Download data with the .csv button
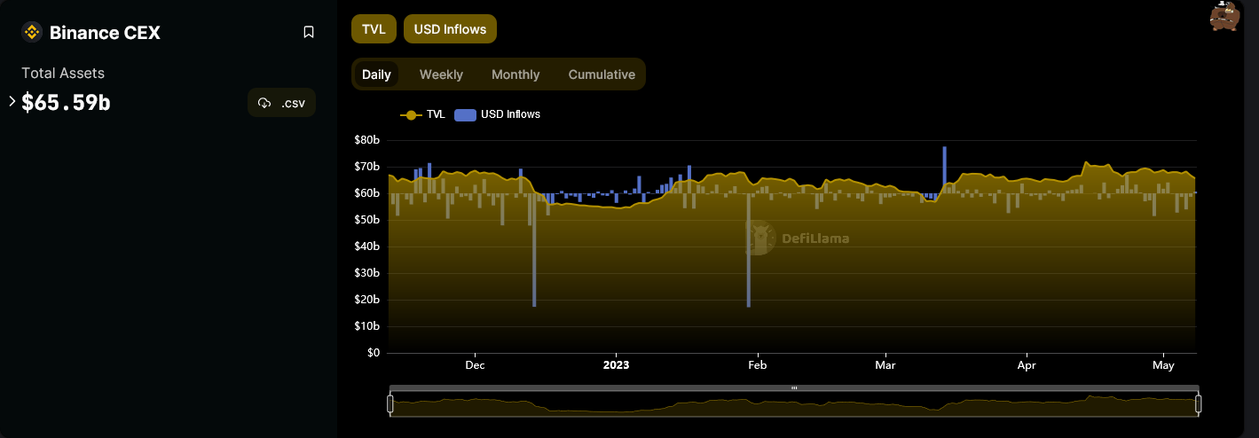 tap(281, 103)
